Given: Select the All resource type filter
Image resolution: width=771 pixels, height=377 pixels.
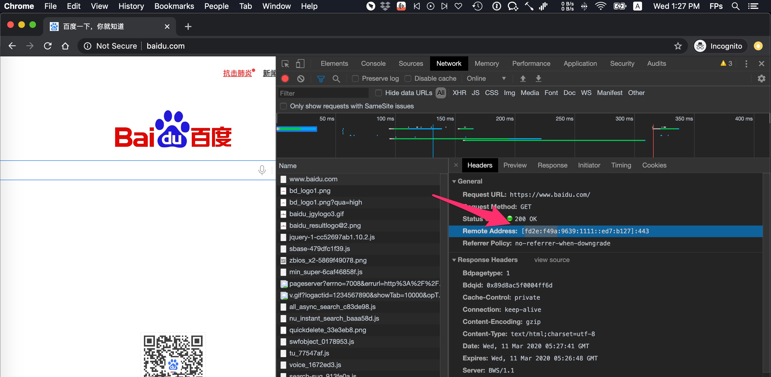Looking at the screenshot, I should 441,93.
